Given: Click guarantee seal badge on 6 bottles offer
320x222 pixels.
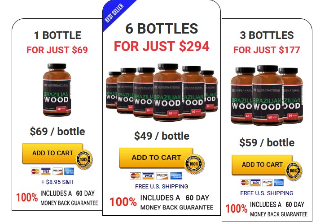Looking at the screenshot, I should [x=194, y=164].
